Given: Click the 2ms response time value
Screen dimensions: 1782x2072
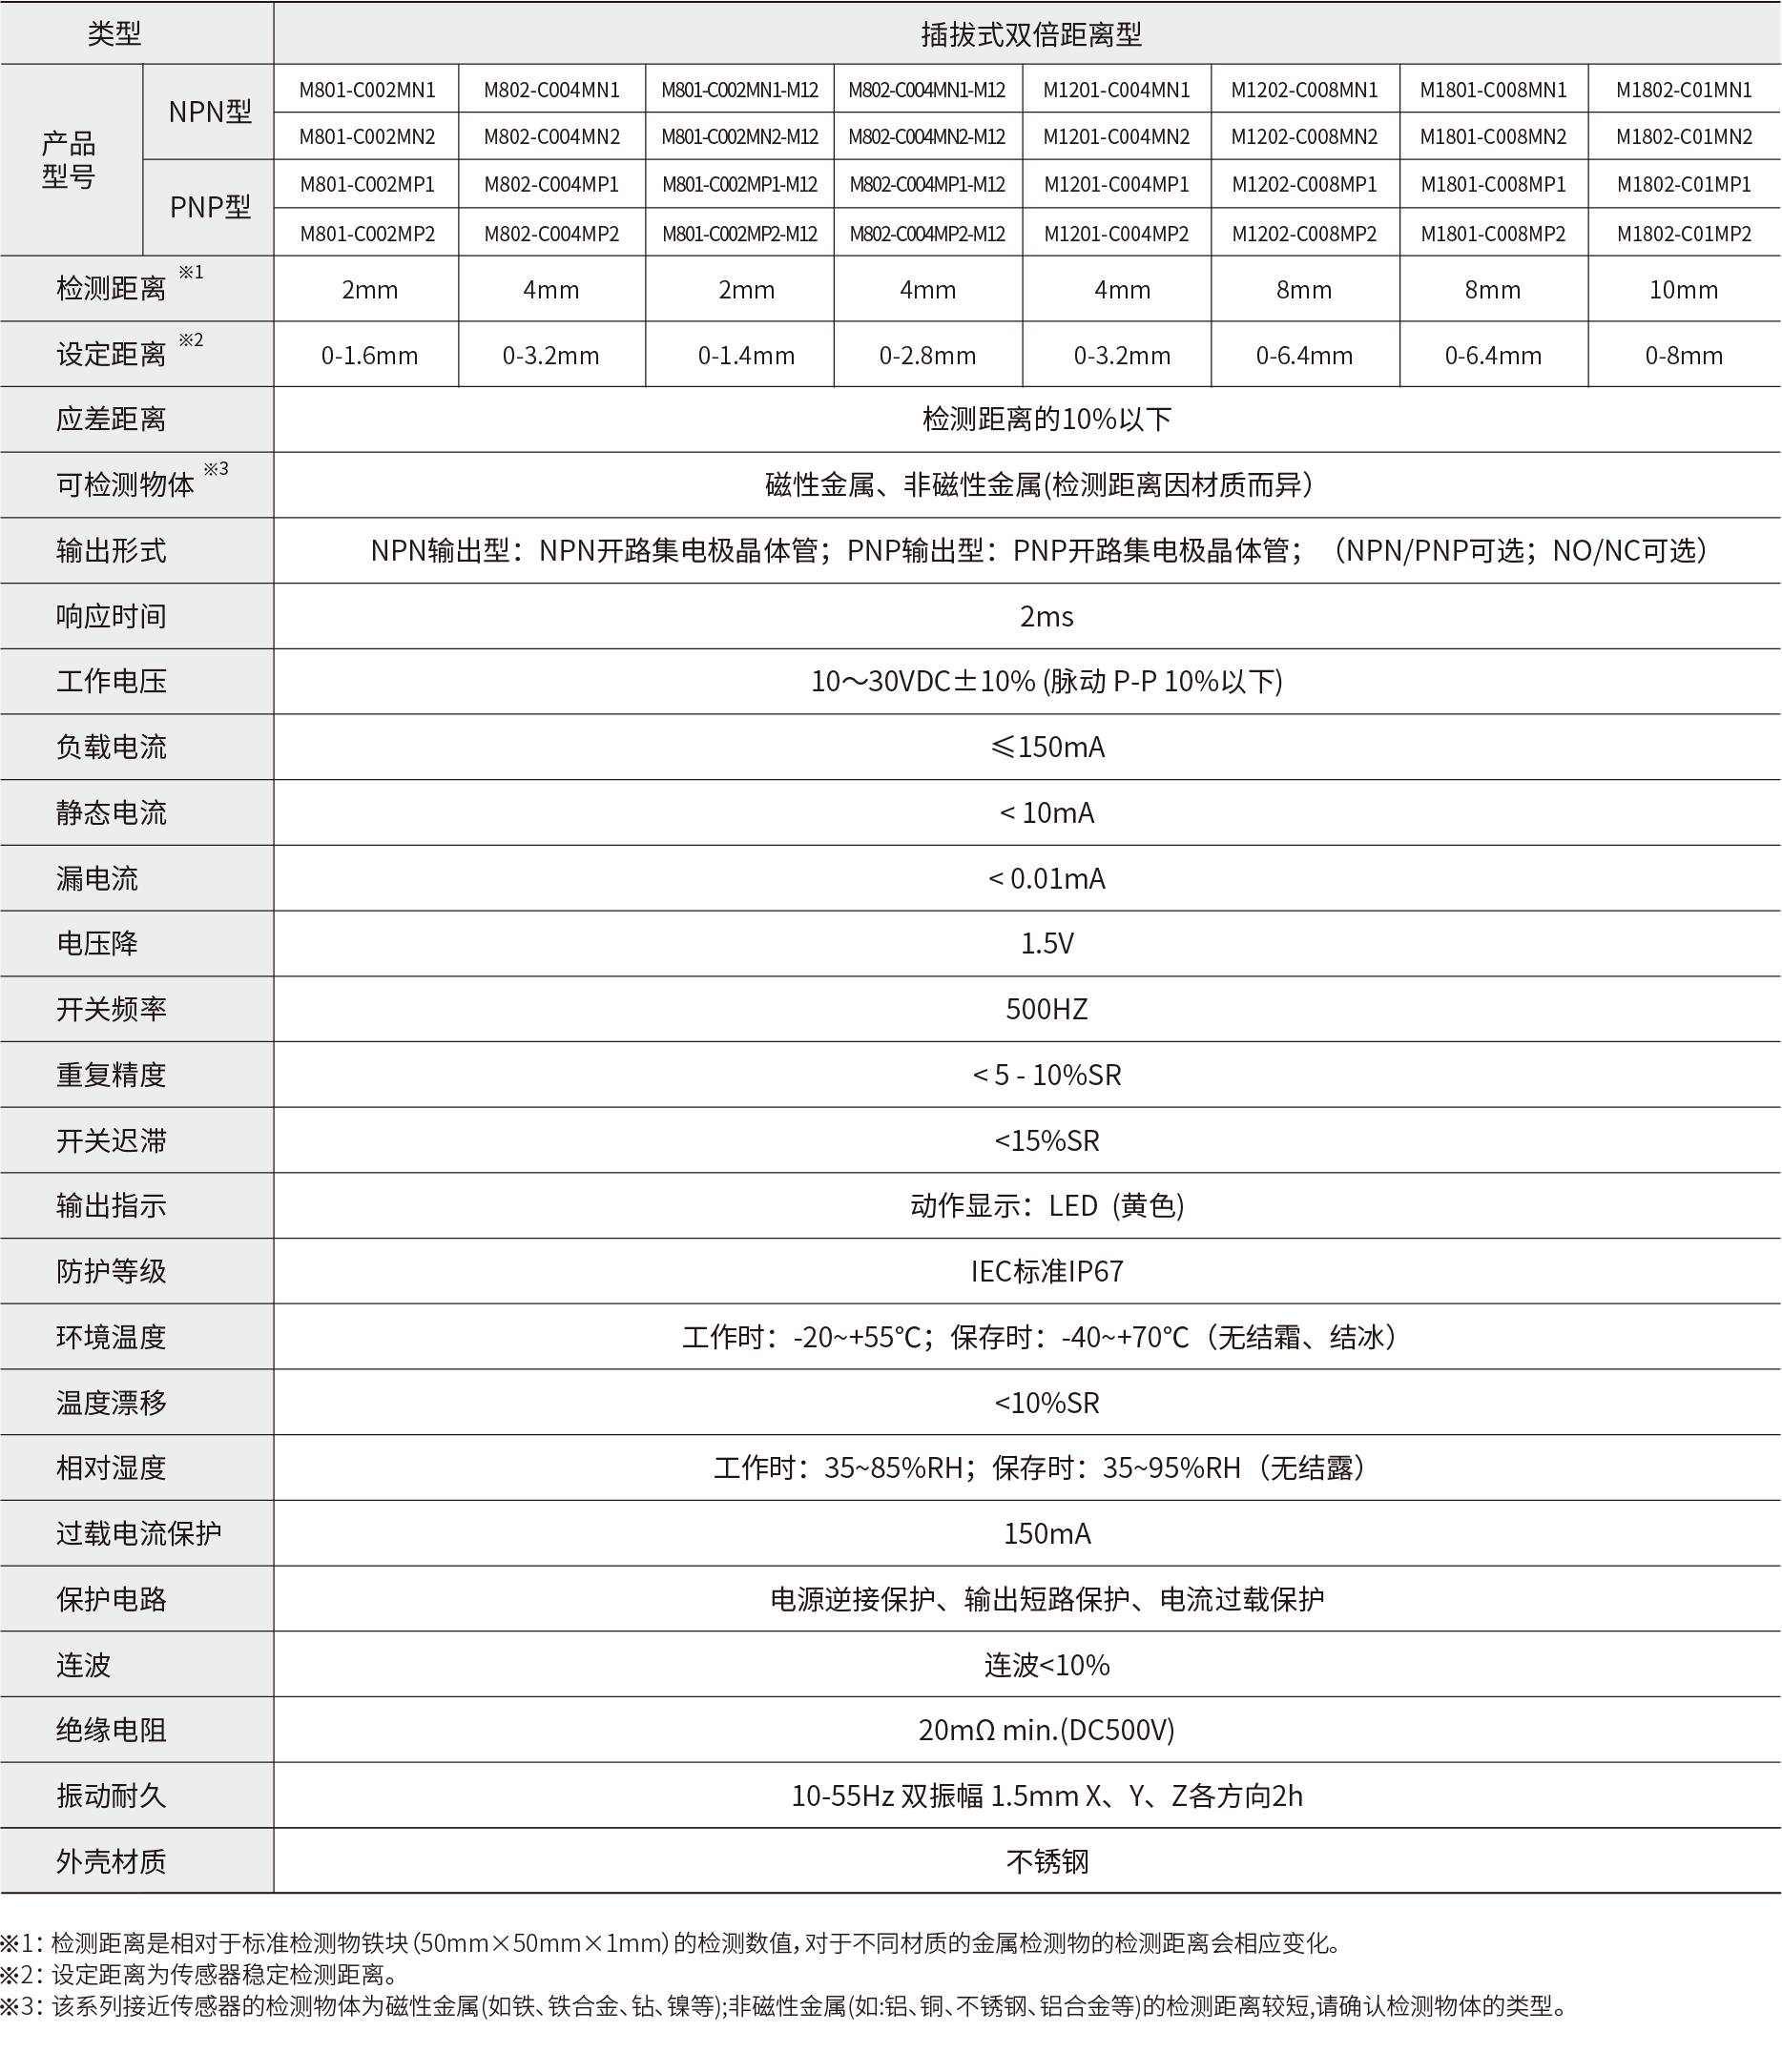Looking at the screenshot, I should click(1046, 616).
